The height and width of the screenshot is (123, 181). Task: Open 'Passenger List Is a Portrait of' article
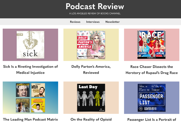point(152,119)
